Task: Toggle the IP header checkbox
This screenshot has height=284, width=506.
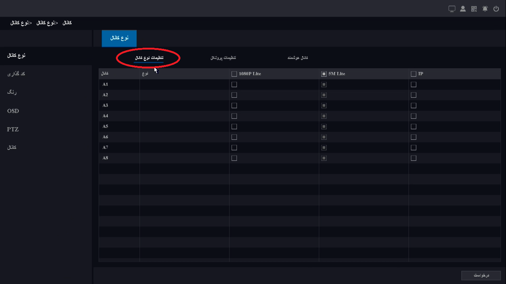Action: pos(413,74)
